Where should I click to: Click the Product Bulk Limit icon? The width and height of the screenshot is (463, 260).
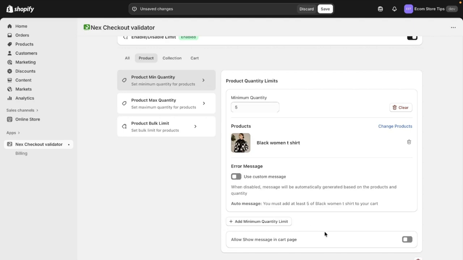click(124, 126)
